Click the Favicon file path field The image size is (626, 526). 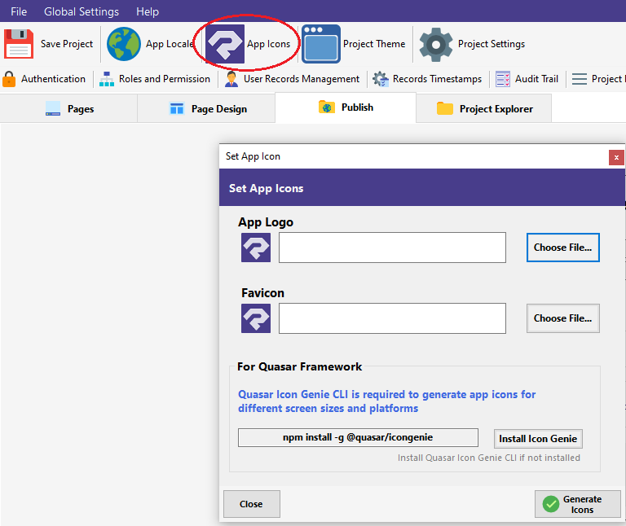pyautogui.click(x=392, y=318)
